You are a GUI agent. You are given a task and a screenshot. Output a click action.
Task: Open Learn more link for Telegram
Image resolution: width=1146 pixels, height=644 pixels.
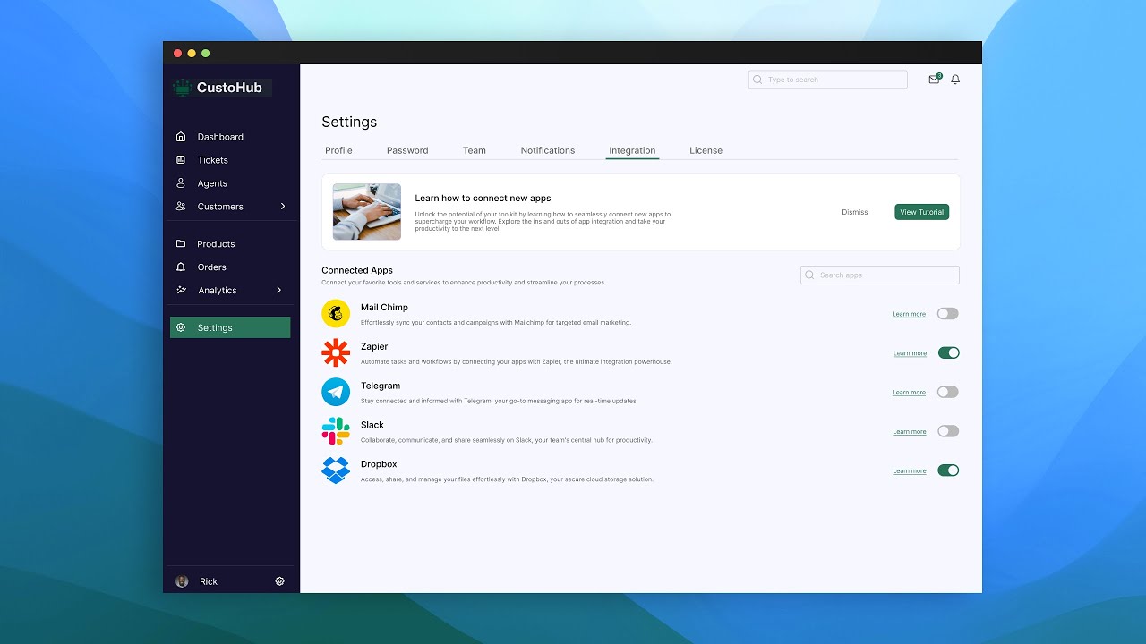pos(909,393)
